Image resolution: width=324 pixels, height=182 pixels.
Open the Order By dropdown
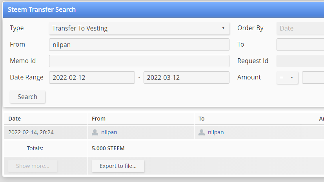[x=300, y=28]
